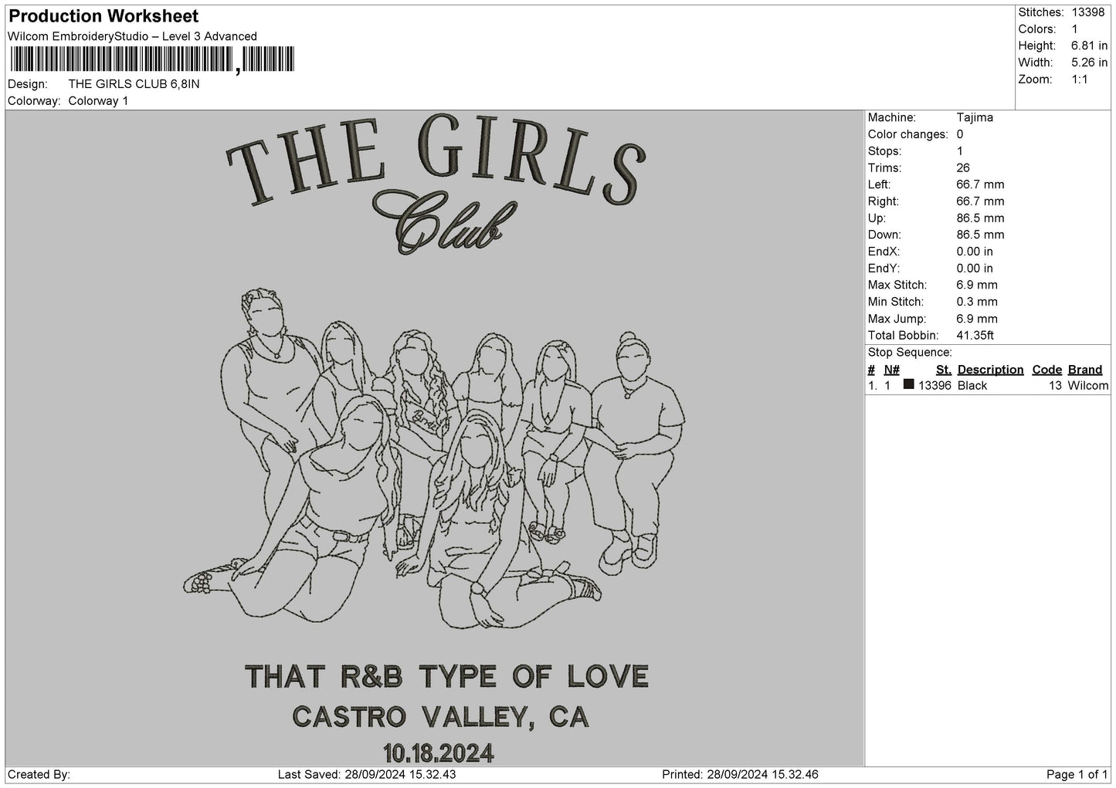1116x788 pixels.
Task: Click 'Wilcom EmbroideryStudio – Level 3 Advanced' text
Action: pyautogui.click(x=132, y=36)
